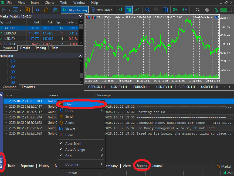Open the chart type dropdown arrow

[x=9, y=10]
